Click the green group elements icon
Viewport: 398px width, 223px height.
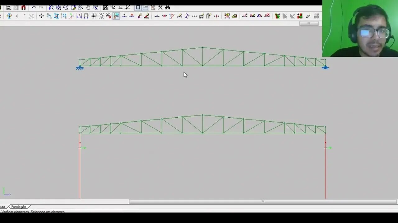point(227,16)
